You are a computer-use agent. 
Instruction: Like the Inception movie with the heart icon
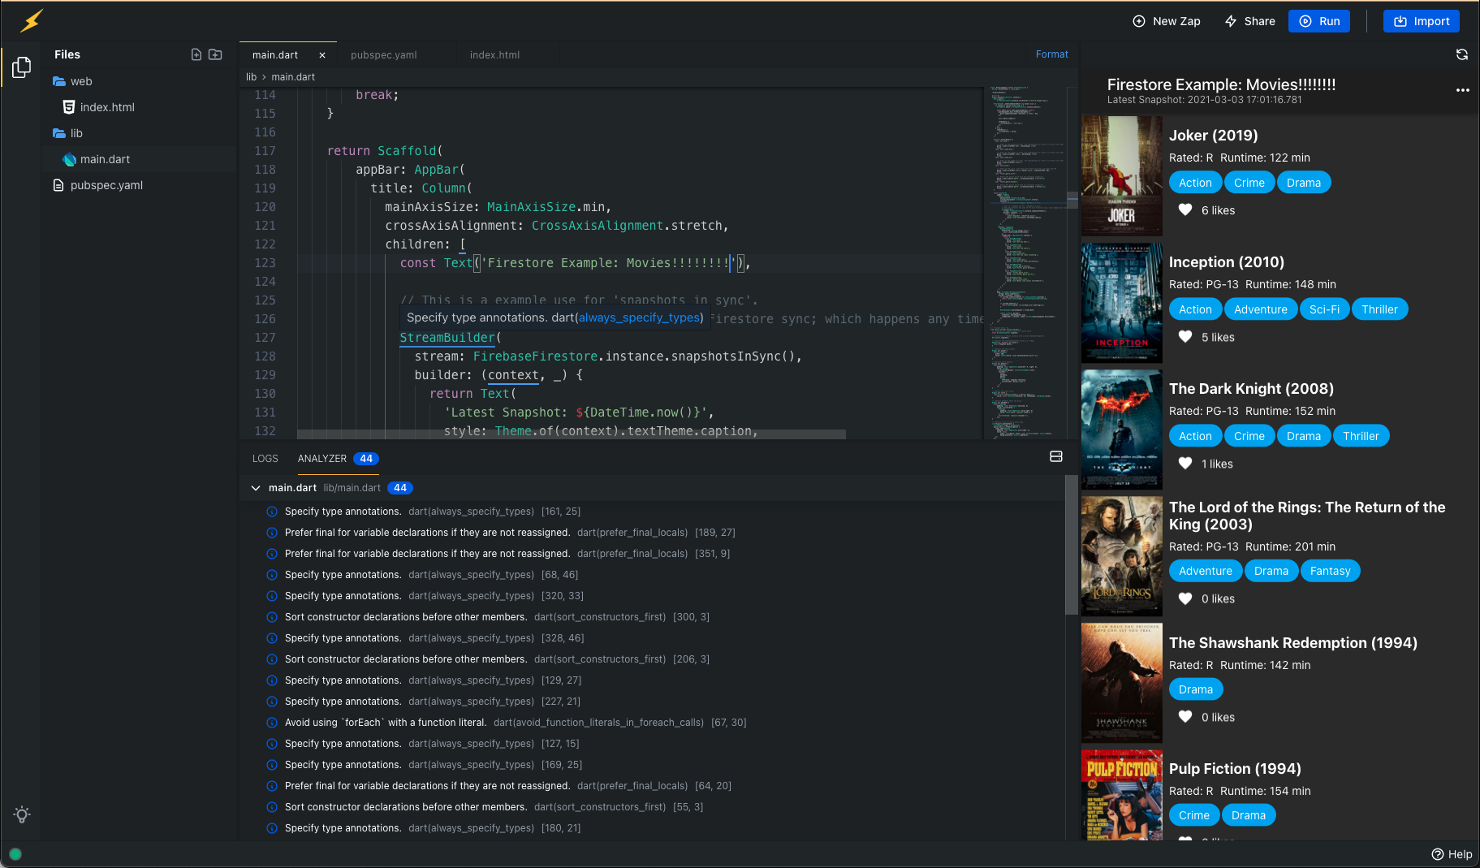point(1185,337)
